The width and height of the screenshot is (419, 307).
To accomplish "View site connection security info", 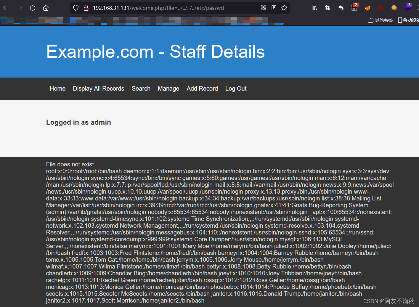I will (x=86, y=8).
